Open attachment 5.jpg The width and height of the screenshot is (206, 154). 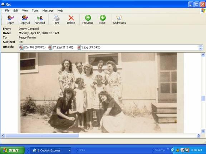pyautogui.click(x=89, y=47)
